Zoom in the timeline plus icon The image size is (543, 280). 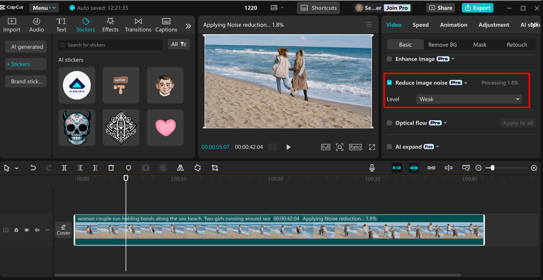[x=534, y=168]
